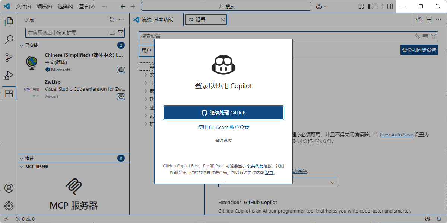Collapse the MCP 服务器 section
Viewport: 447px width, 223px height.
click(73, 167)
